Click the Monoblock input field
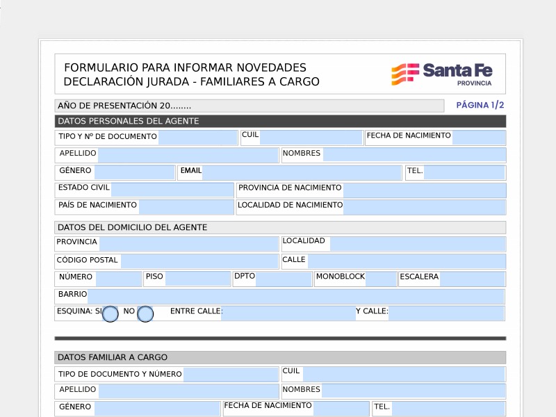This screenshot has width=556, height=417. click(x=380, y=279)
